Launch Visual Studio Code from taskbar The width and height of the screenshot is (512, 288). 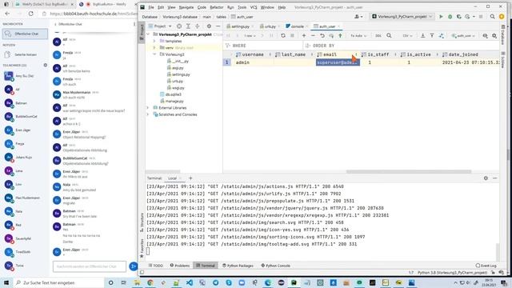click(x=190, y=282)
